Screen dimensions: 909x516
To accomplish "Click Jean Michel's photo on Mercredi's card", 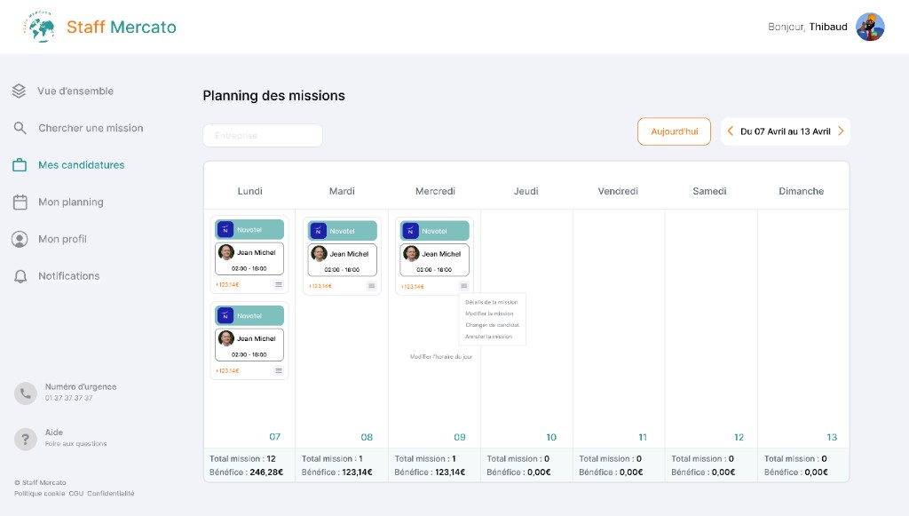I will click(x=411, y=253).
